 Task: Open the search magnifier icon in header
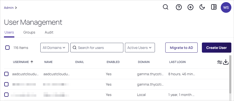pos(166,7)
